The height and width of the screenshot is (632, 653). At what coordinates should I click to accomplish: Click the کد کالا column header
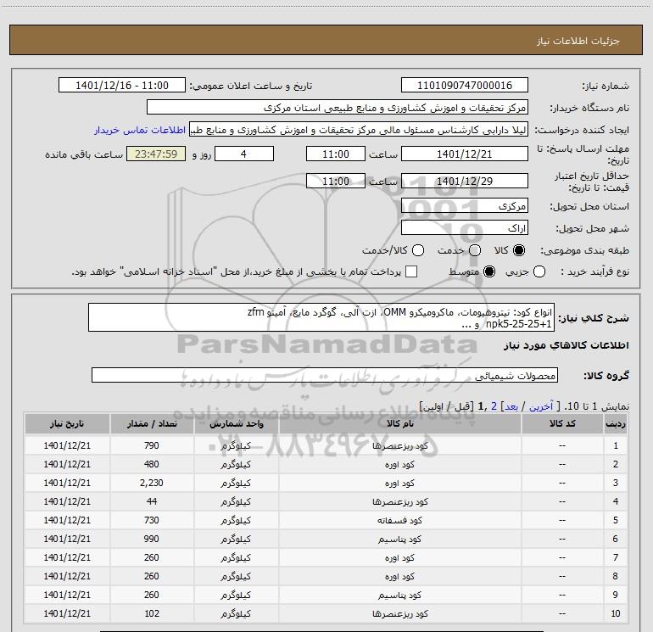[562, 423]
